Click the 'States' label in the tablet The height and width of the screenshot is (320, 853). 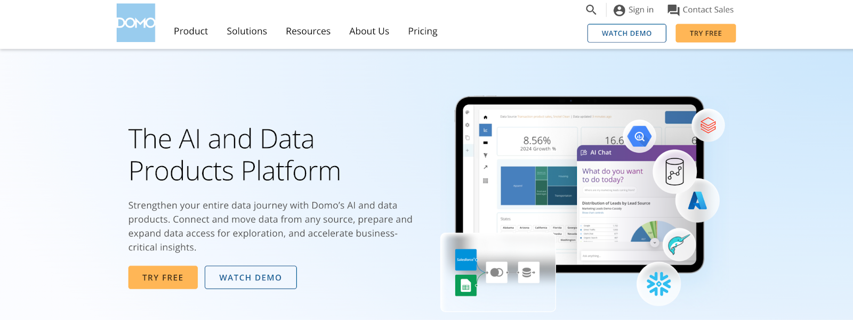[505, 219]
